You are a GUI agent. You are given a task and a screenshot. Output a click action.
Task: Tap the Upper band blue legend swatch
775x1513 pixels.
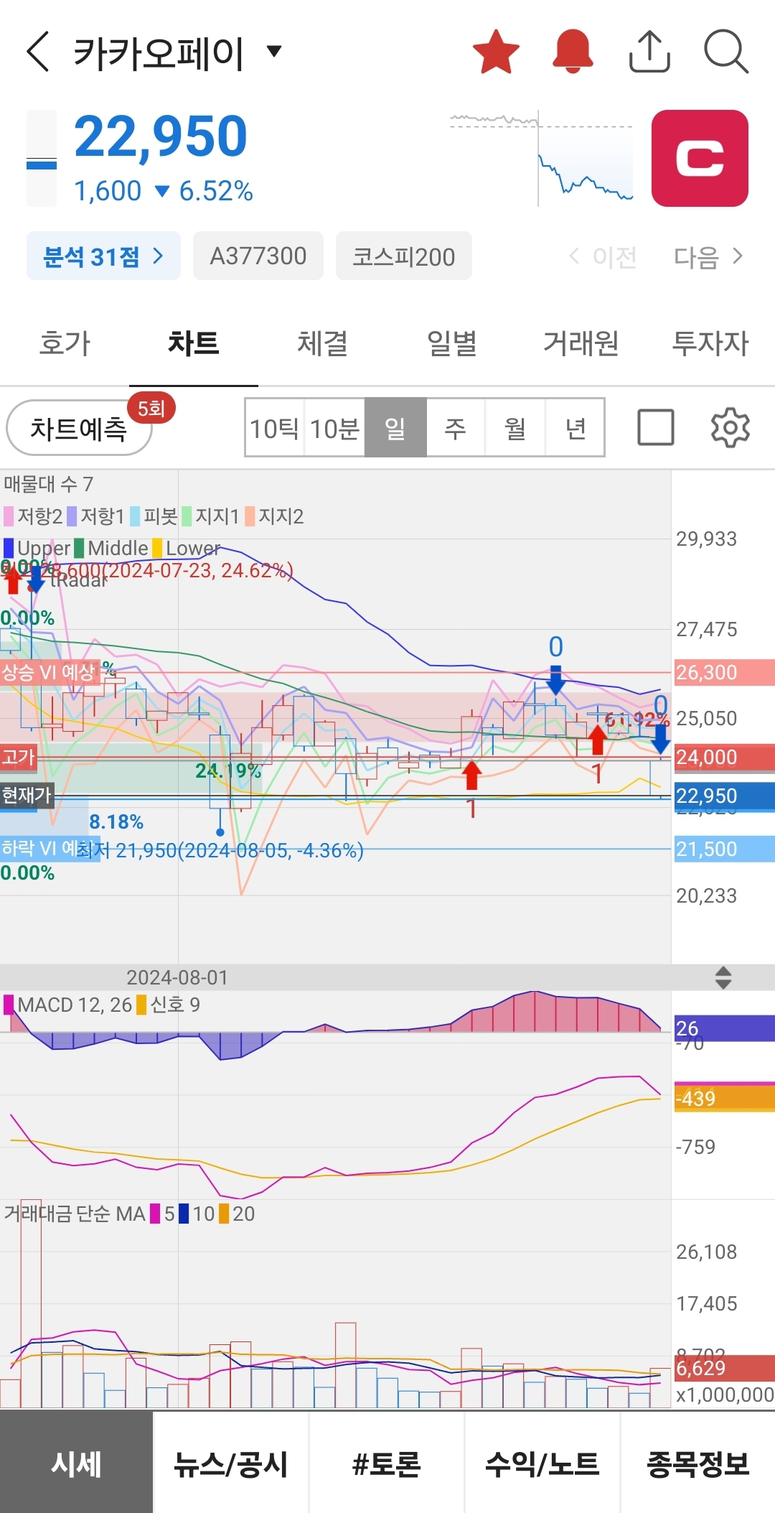coord(9,549)
